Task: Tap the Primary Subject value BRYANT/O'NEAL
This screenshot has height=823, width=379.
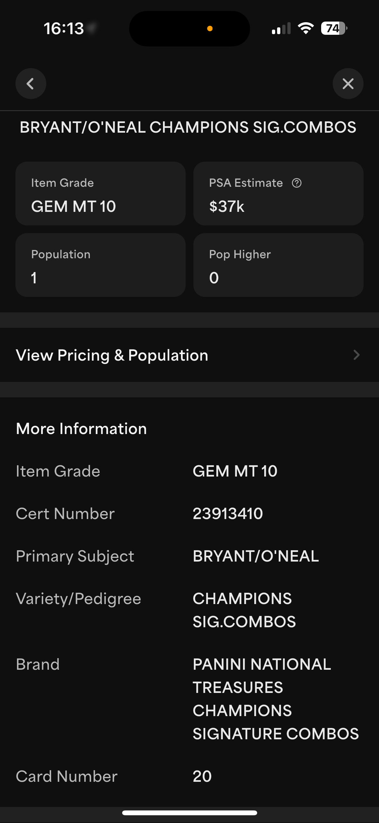Action: (256, 556)
